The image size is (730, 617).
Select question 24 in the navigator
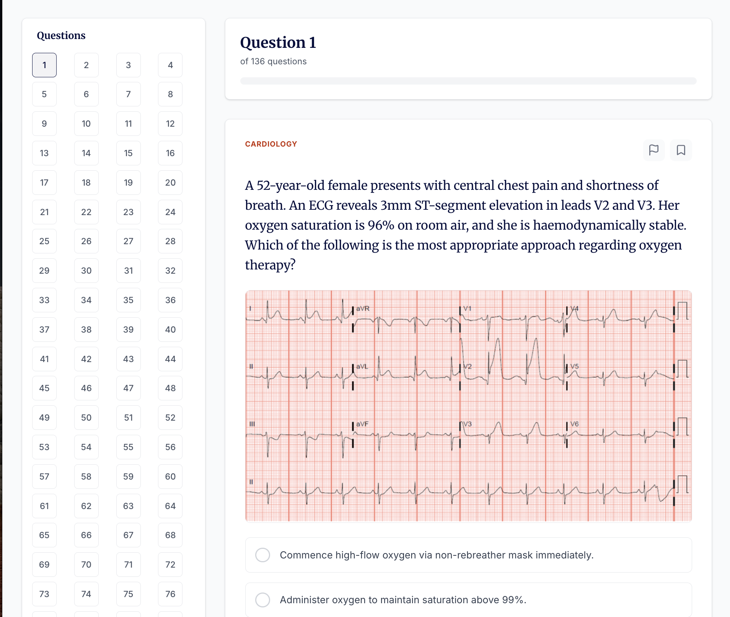coord(170,212)
